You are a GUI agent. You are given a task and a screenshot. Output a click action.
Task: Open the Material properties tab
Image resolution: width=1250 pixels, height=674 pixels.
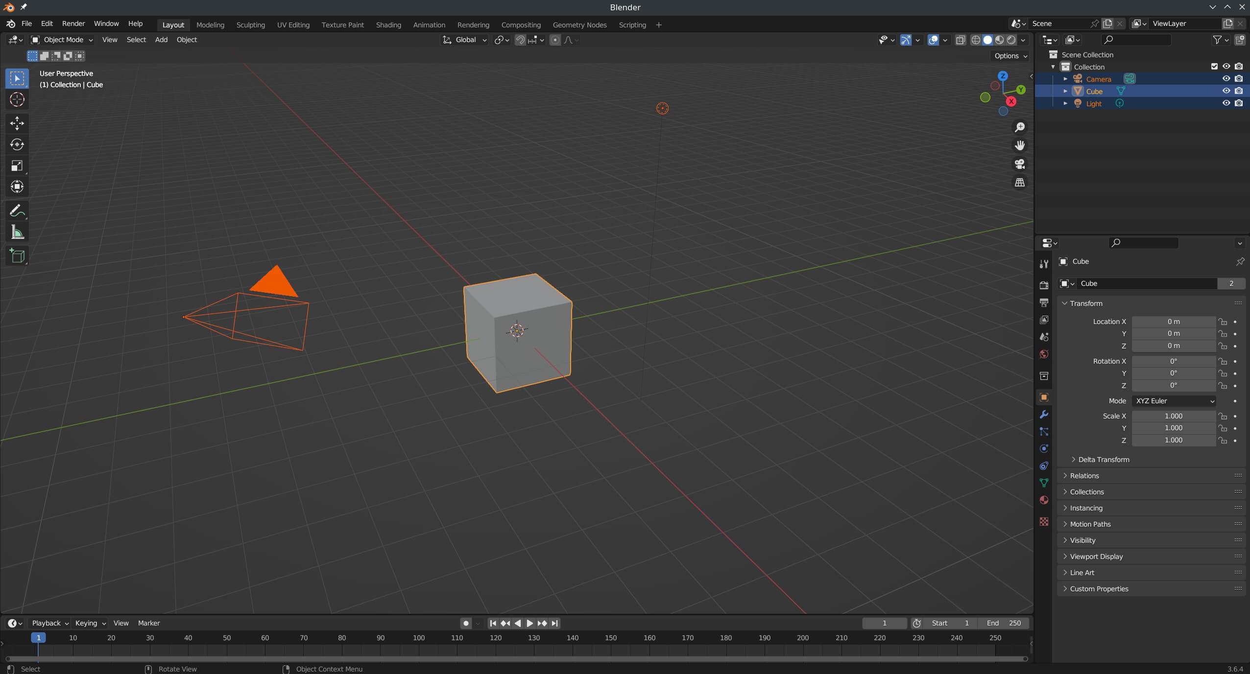[x=1044, y=500]
